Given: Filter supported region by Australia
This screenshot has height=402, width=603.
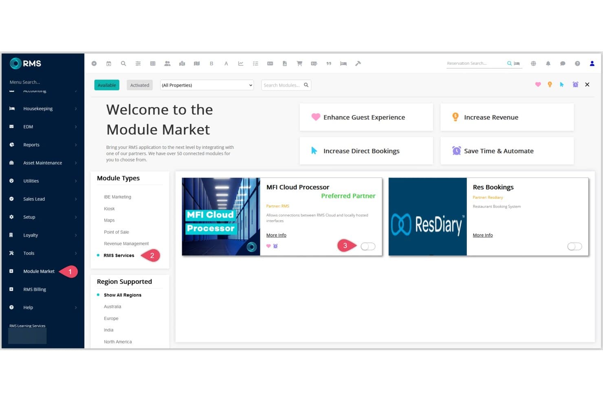Looking at the screenshot, I should (112, 307).
